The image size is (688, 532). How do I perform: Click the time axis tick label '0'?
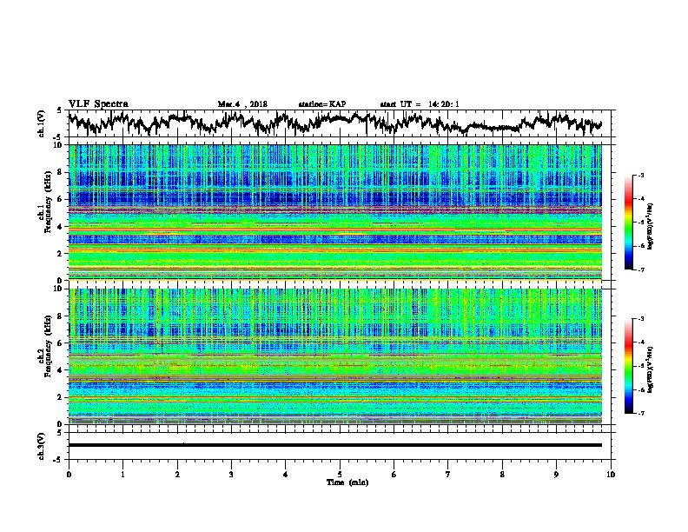(x=69, y=475)
